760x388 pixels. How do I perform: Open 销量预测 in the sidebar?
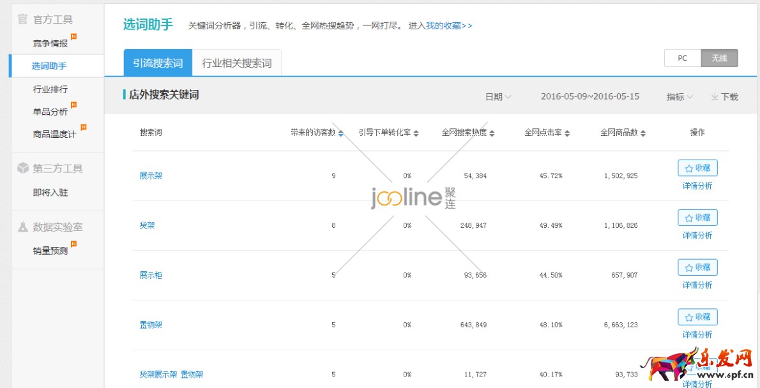[50, 251]
